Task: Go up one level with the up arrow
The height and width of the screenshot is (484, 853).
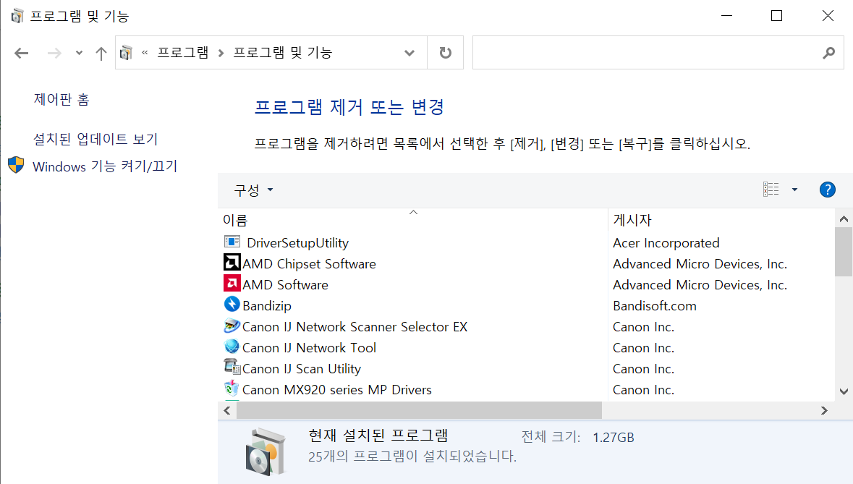Action: (x=101, y=53)
